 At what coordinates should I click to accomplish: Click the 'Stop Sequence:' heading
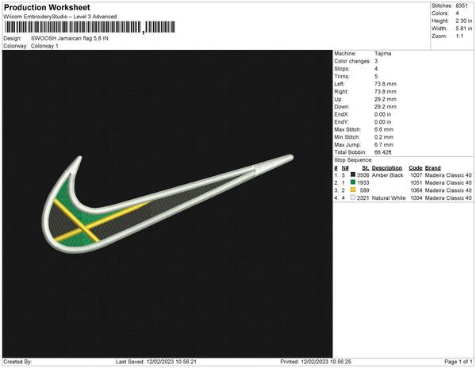click(x=353, y=160)
